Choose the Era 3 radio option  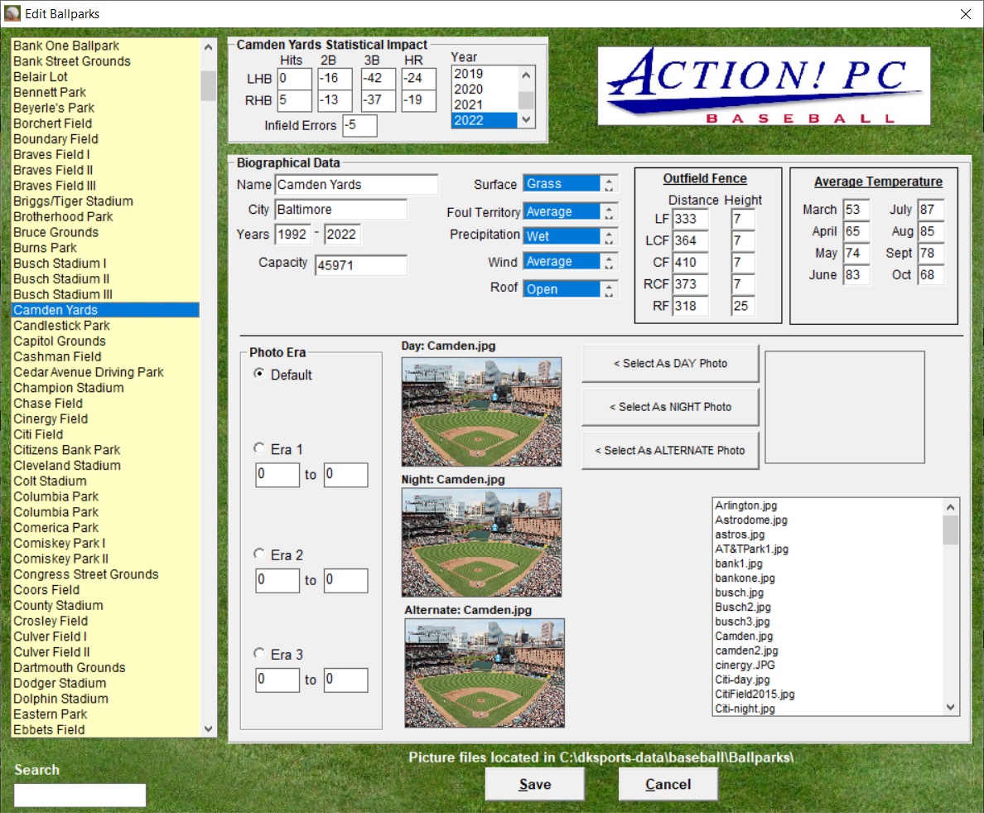(260, 654)
